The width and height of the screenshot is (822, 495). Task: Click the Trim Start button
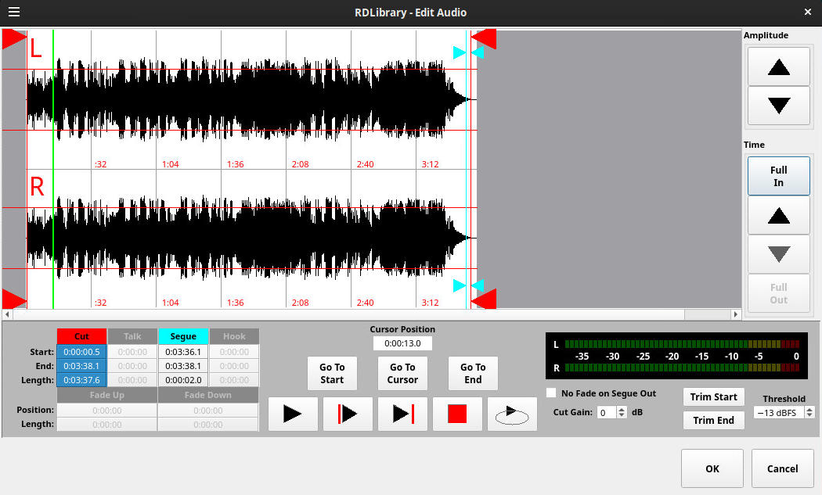tap(713, 396)
